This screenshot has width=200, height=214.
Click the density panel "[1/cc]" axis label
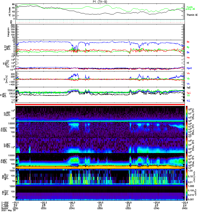8,64
